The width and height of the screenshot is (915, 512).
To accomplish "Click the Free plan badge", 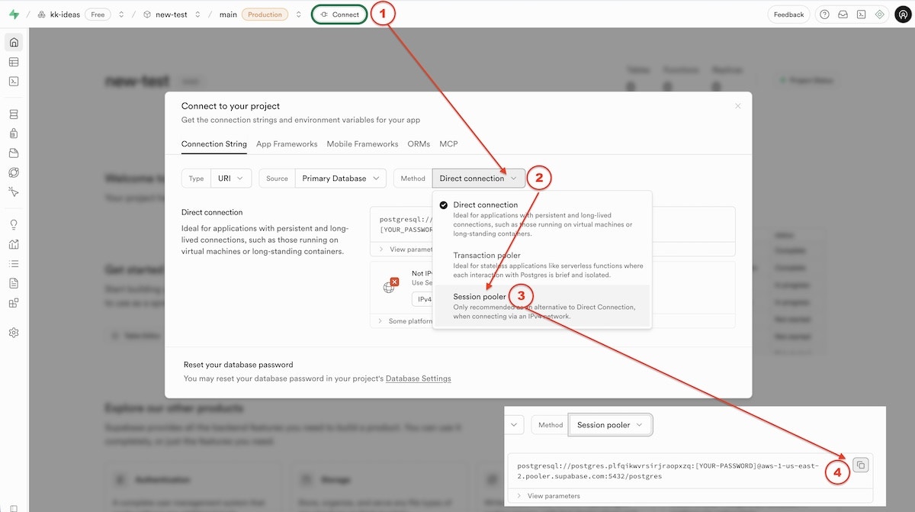I will [98, 14].
